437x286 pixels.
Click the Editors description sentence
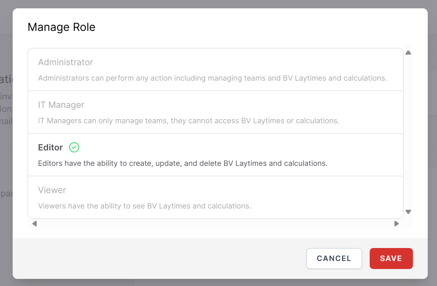click(183, 163)
